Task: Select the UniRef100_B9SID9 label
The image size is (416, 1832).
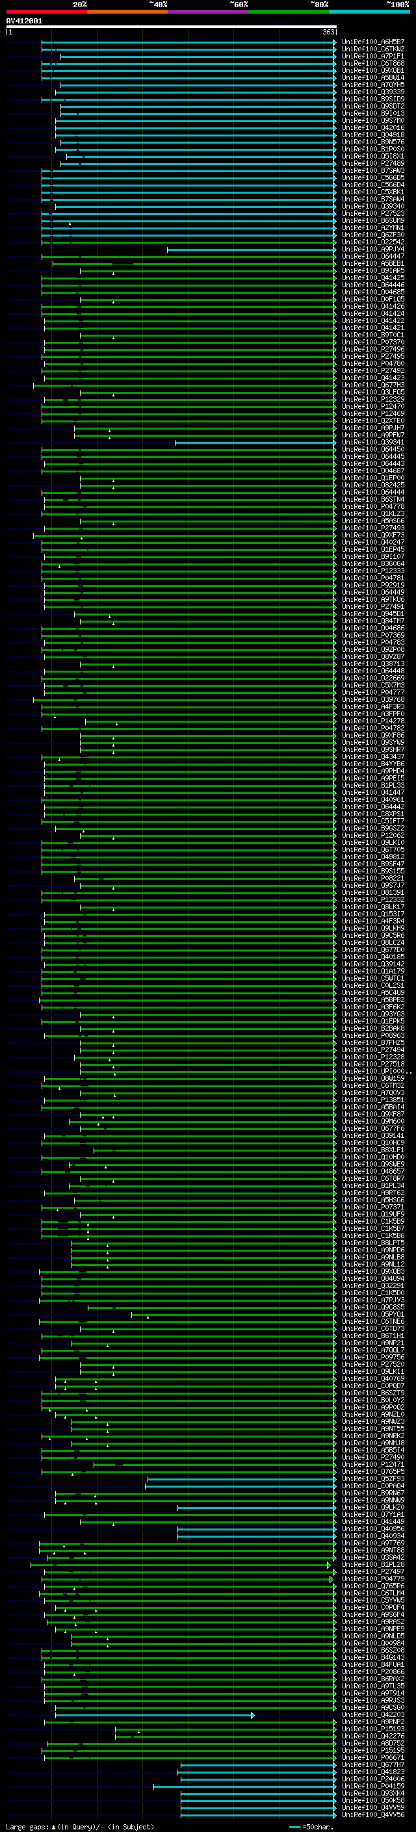Action: (x=373, y=99)
